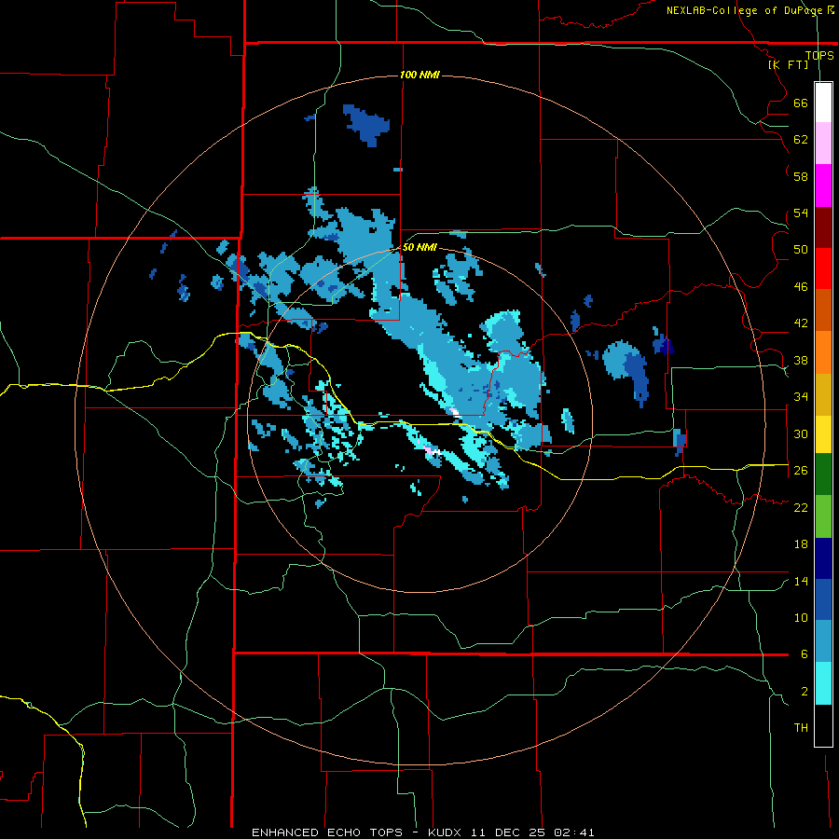The image size is (839, 839).
Task: Click the light pink legend swatch
Action: pyautogui.click(x=823, y=144)
